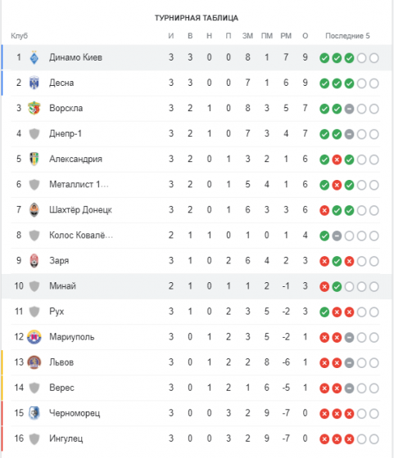This screenshot has height=458, width=394.
Task: Click the Динамо Киев club logo
Action: tap(34, 57)
